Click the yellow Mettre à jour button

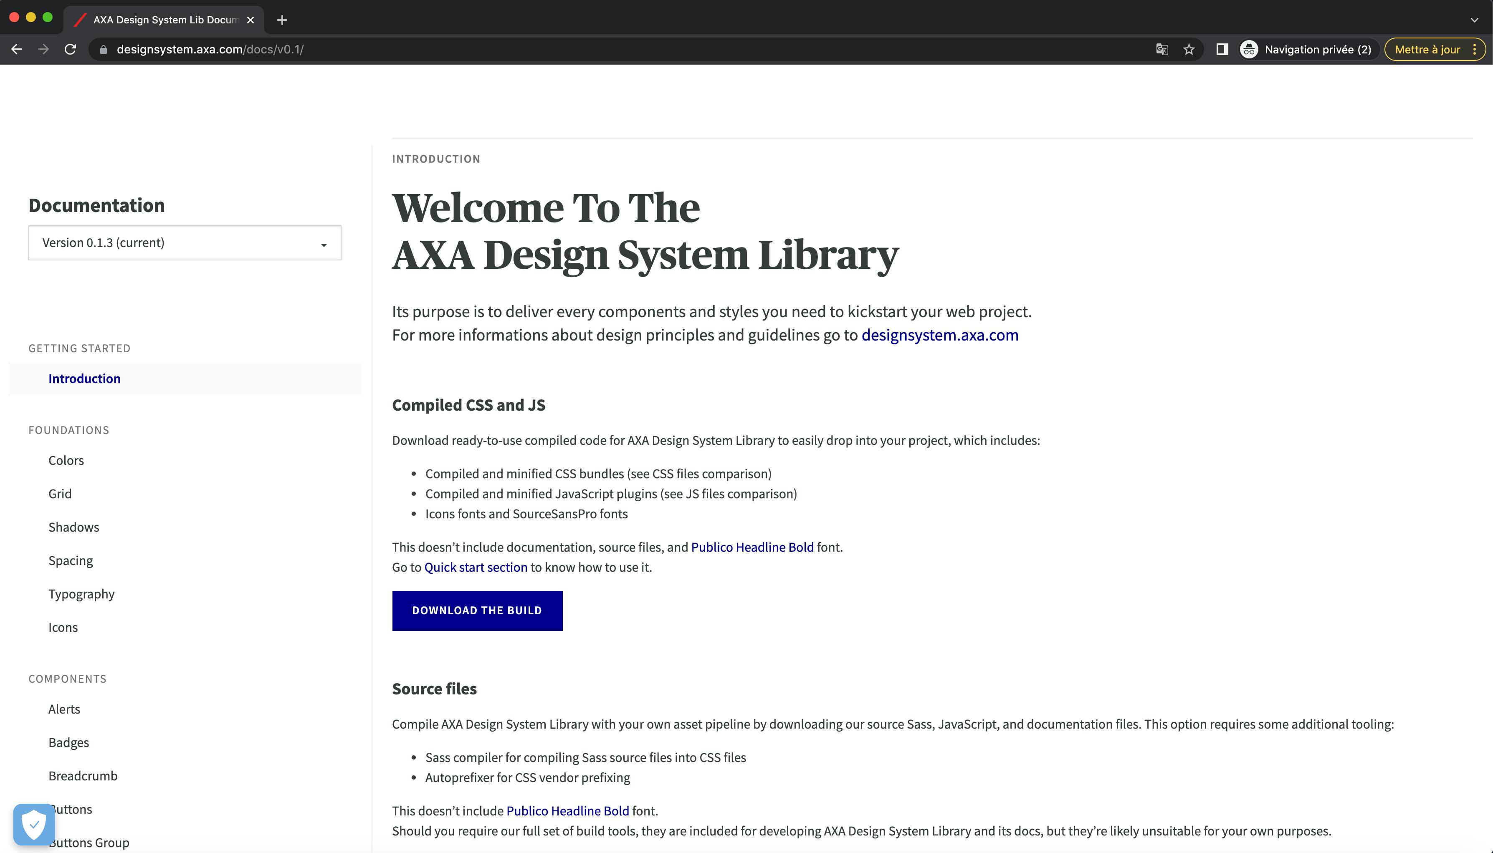(1429, 49)
